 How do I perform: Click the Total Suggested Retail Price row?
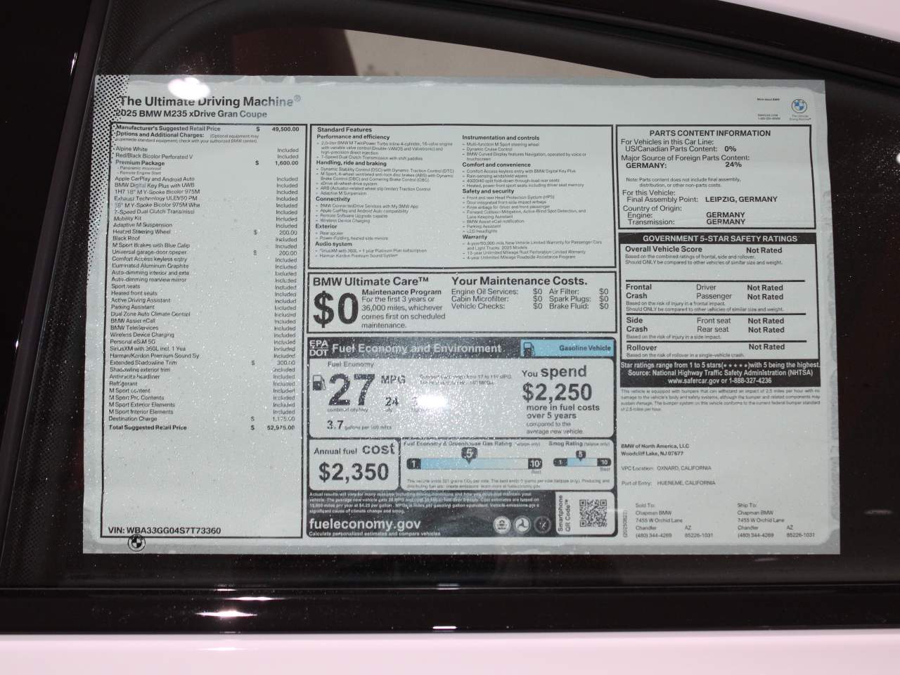click(x=202, y=427)
